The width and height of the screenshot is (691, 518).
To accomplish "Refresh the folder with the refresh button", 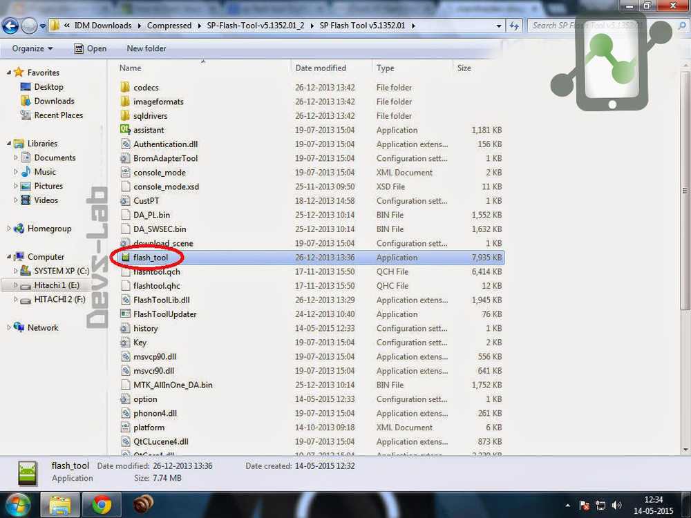I will tap(514, 26).
